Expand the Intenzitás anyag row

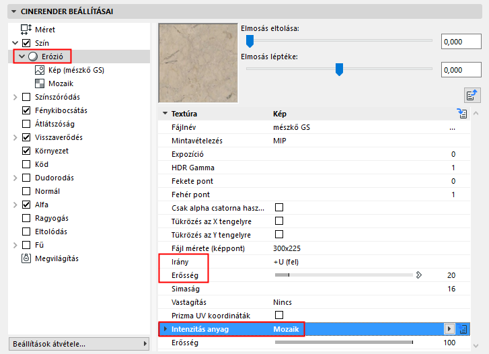(165, 328)
